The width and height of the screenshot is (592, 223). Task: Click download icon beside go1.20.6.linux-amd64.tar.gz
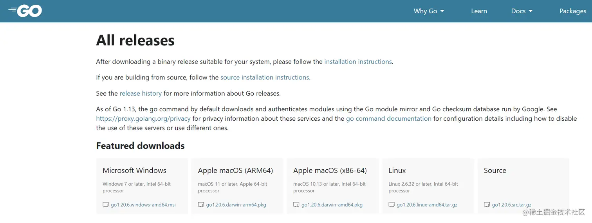pyautogui.click(x=392, y=205)
